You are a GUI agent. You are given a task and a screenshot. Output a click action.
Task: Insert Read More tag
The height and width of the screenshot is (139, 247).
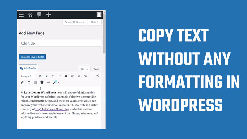point(29,82)
